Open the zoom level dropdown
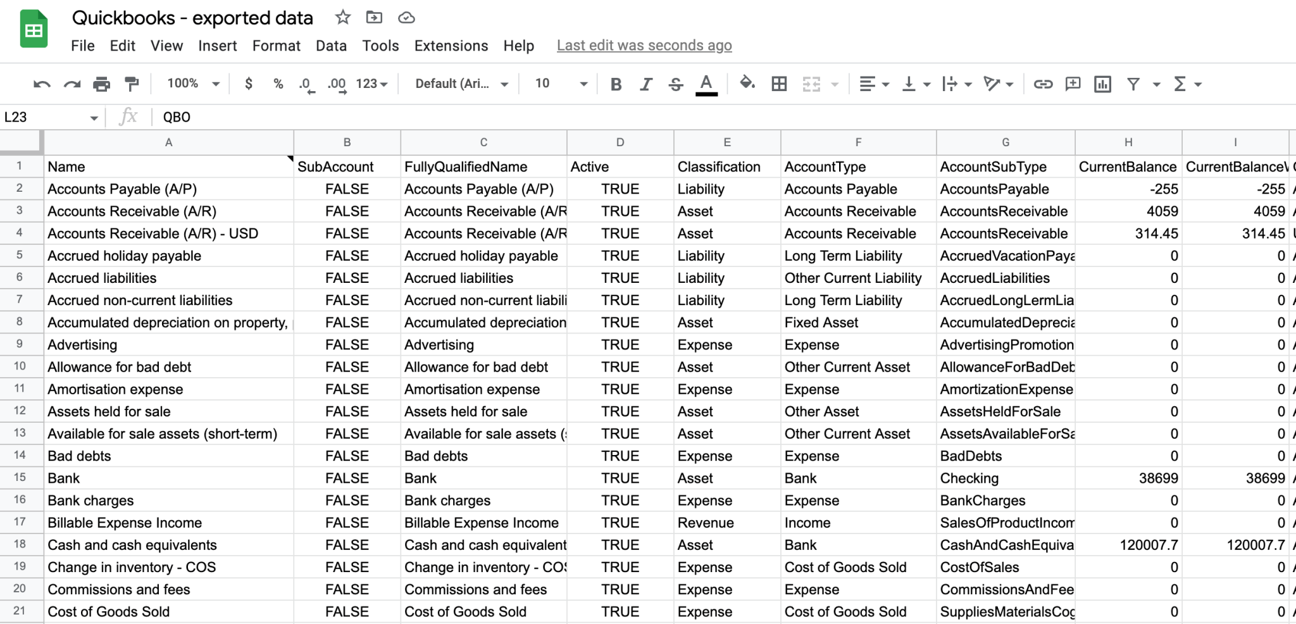 (x=191, y=83)
